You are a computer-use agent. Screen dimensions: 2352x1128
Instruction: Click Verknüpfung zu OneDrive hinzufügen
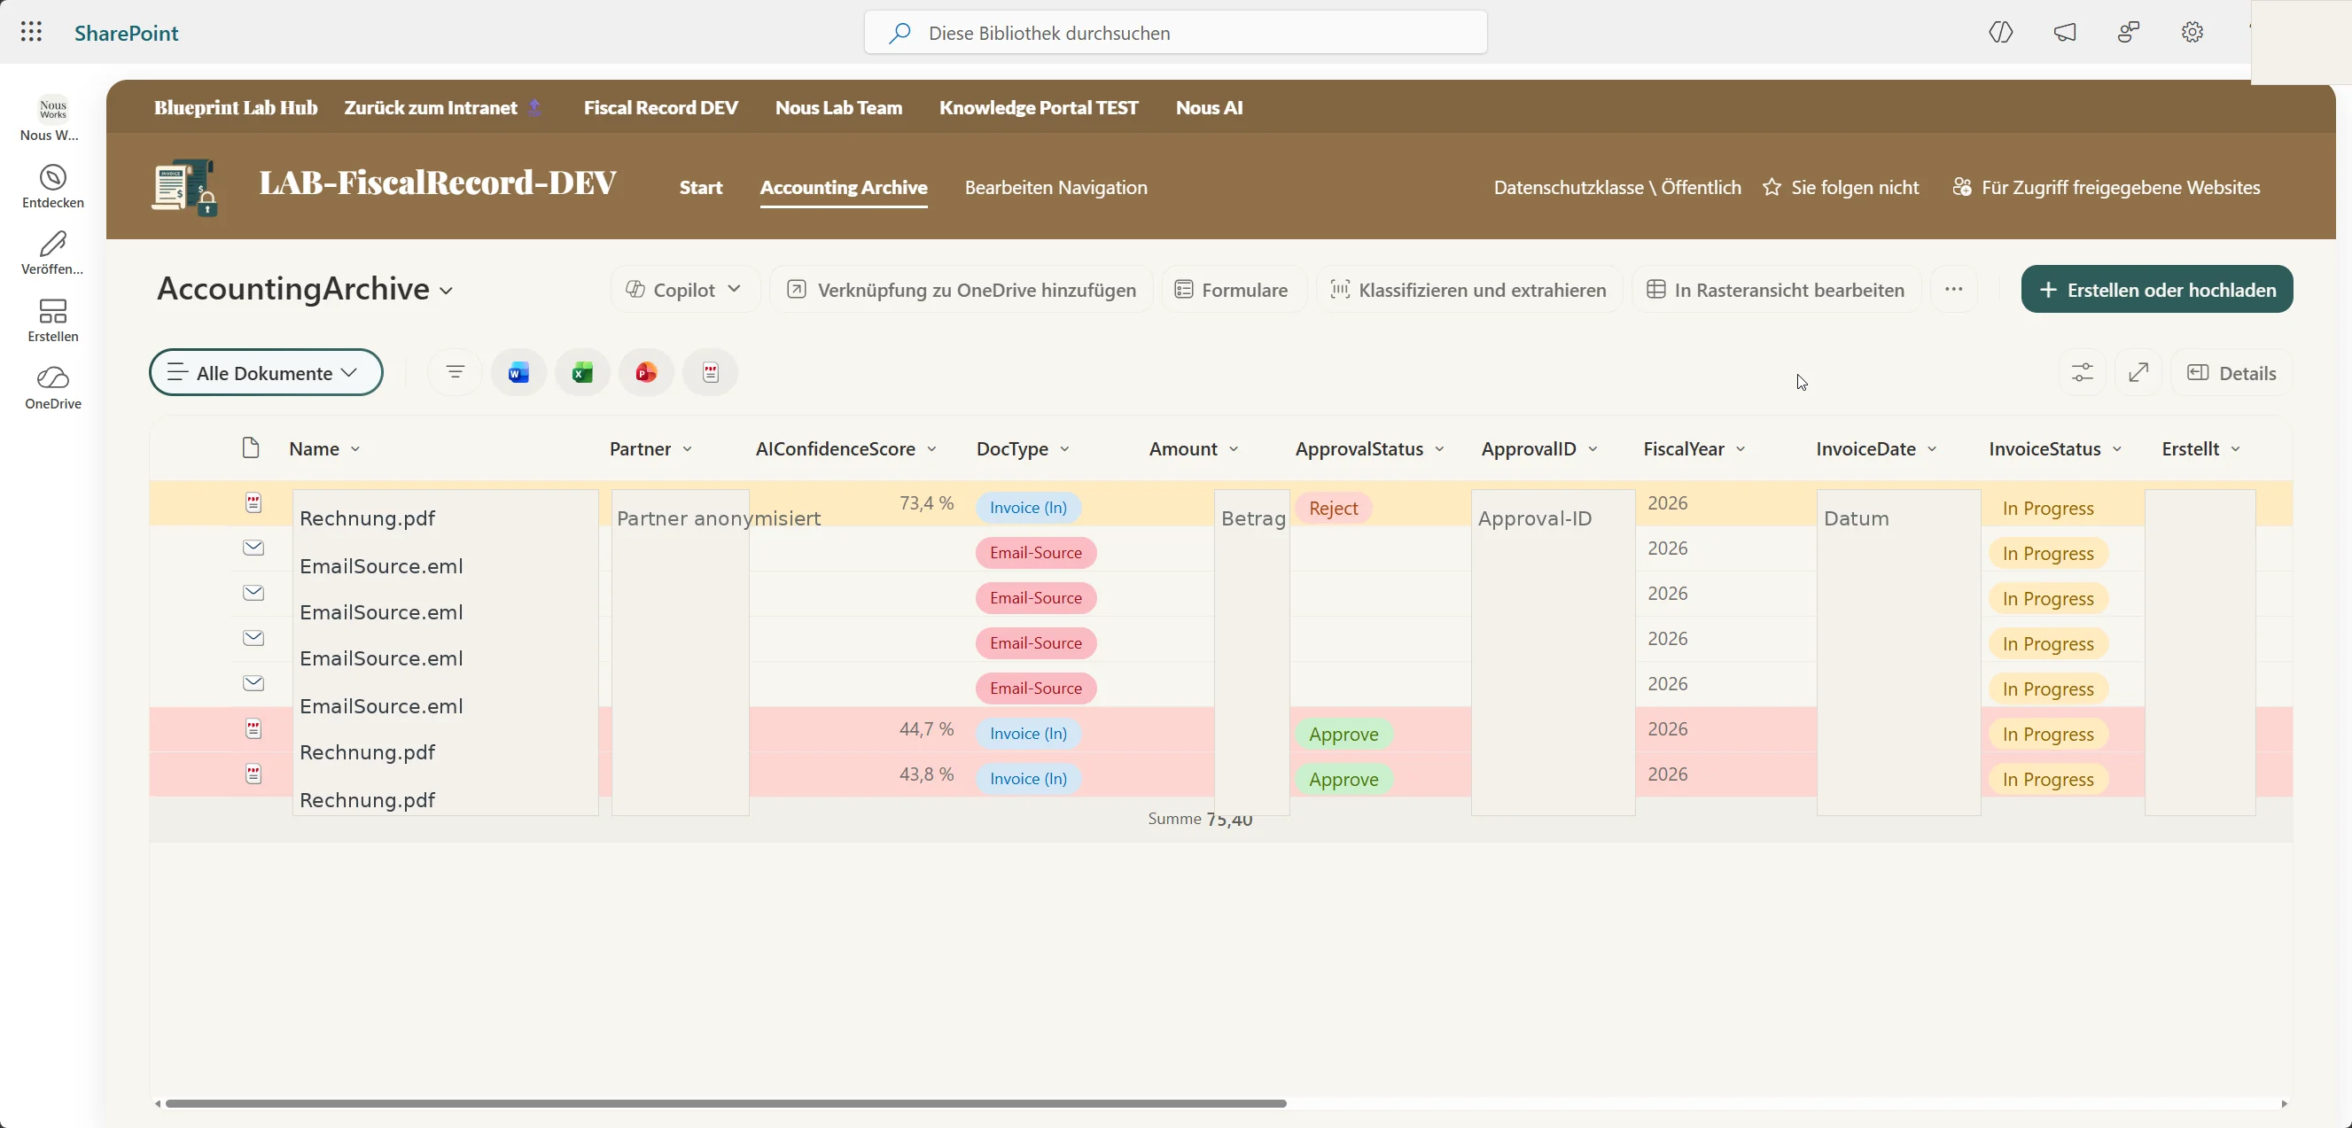click(962, 289)
